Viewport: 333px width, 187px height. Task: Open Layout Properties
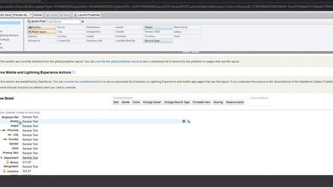tap(87, 15)
